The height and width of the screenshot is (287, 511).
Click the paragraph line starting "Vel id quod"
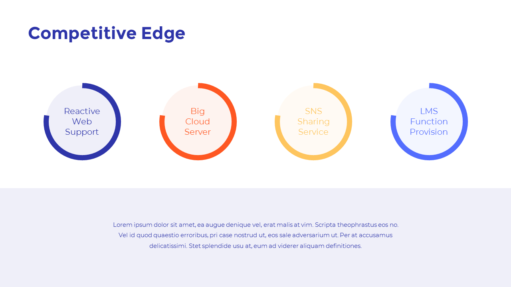click(x=255, y=235)
